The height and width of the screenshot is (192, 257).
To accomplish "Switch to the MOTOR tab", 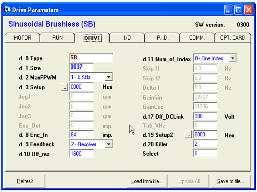I will [22, 38].
